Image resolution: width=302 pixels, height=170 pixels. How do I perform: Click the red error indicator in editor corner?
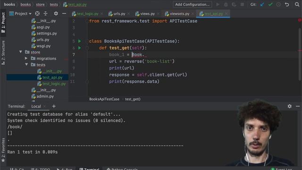click(x=300, y=20)
